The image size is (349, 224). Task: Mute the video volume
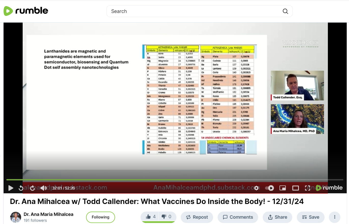(x=44, y=188)
